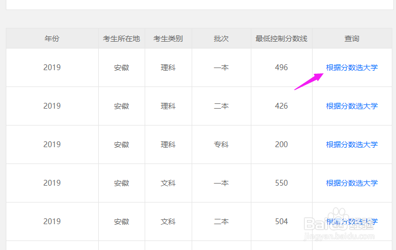Open 根据分数选大学 link for 理科 一本 496
396x250 pixels.
[352, 68]
